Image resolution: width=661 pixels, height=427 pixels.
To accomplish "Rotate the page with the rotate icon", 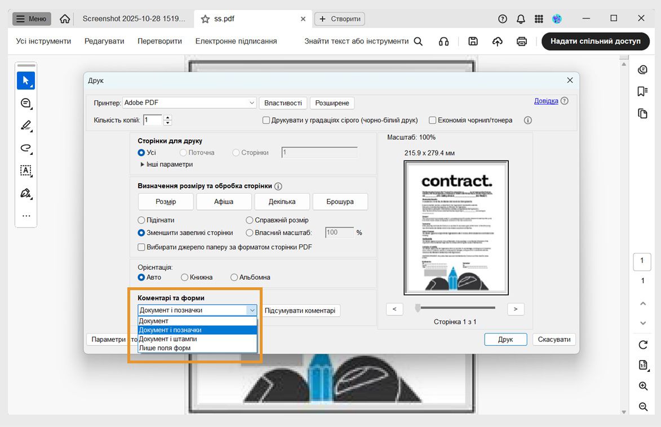I will (x=643, y=345).
